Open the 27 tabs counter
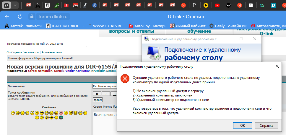The height and width of the screenshot is (135, 286). coord(6,5)
